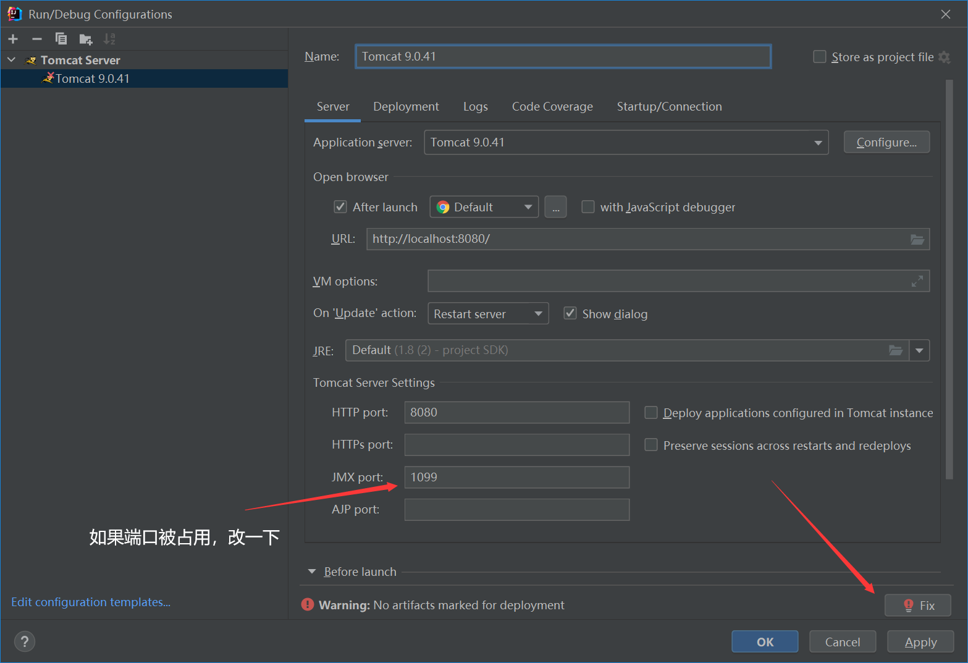
Task: Confirm with the OK button
Action: tap(765, 641)
